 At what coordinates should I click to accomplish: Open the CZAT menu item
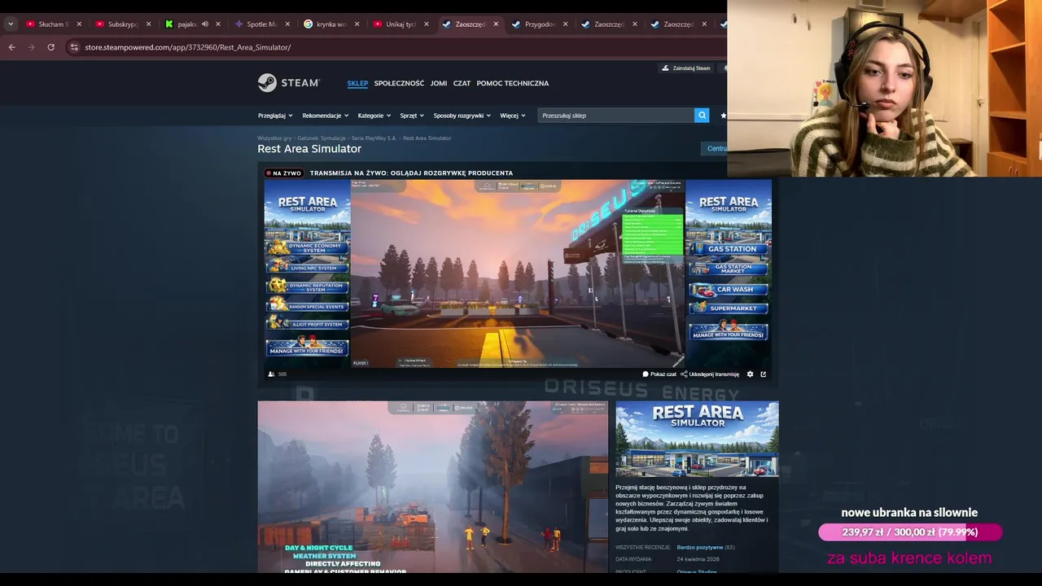(462, 83)
